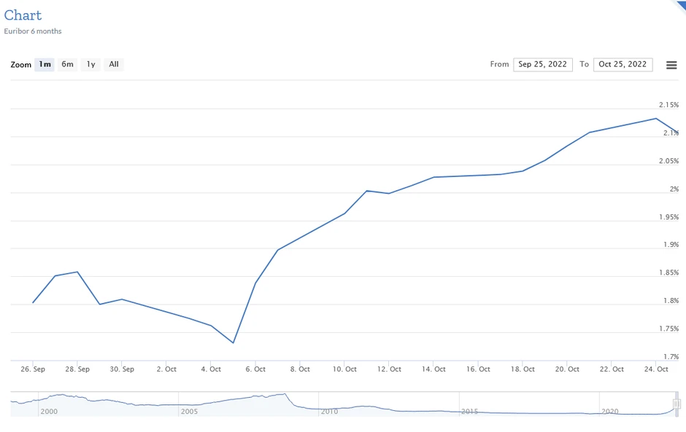
Task: Edit the From date Sep 25, 2022
Action: coord(542,64)
